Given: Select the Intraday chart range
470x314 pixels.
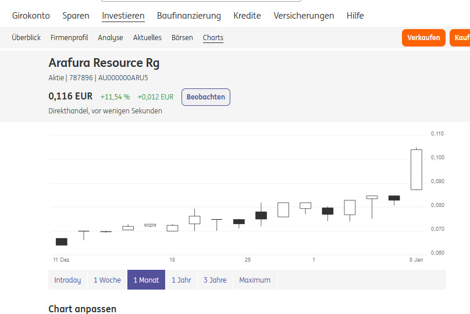Looking at the screenshot, I should (x=67, y=280).
